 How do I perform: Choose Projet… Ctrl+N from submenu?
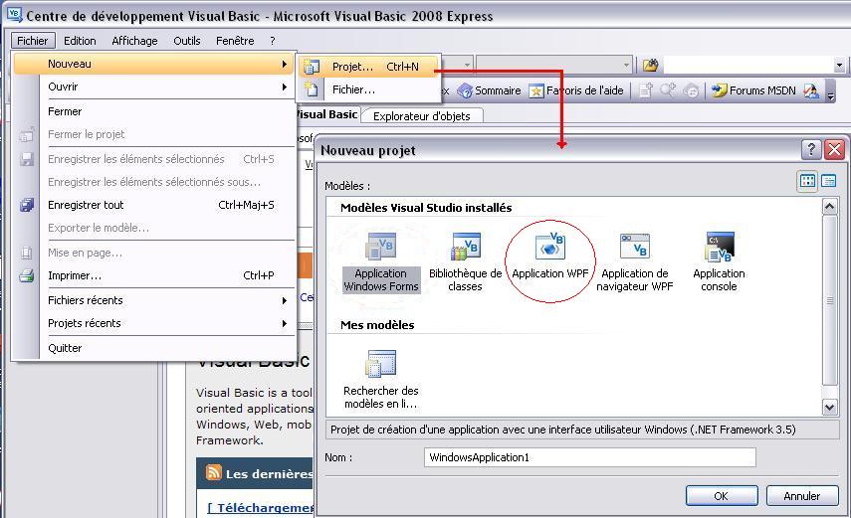click(x=368, y=67)
